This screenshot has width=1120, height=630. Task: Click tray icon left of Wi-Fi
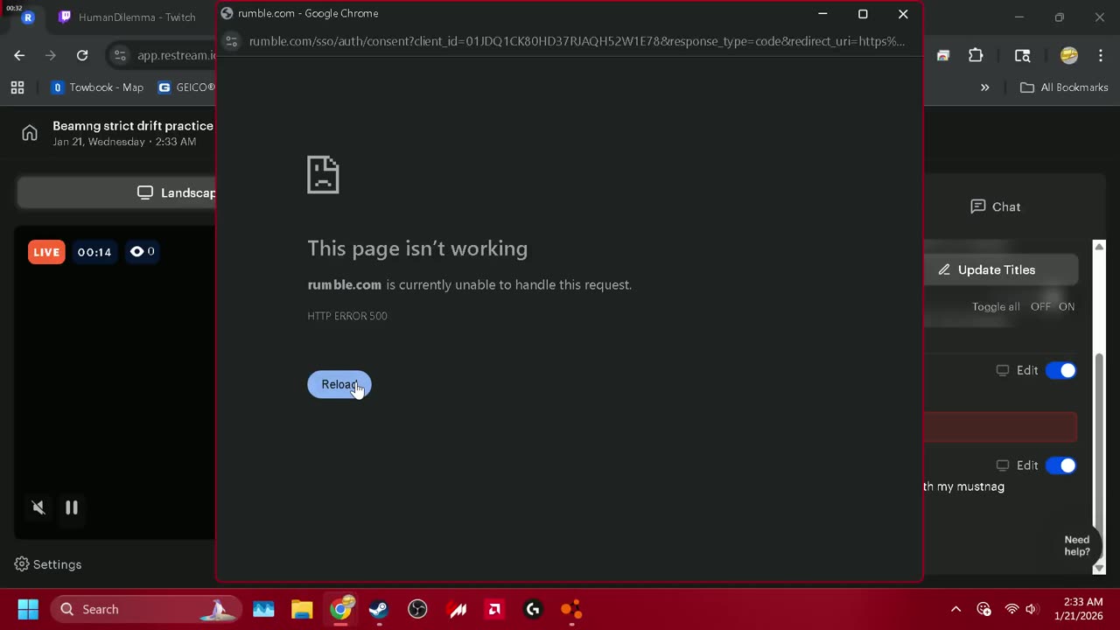(983, 609)
